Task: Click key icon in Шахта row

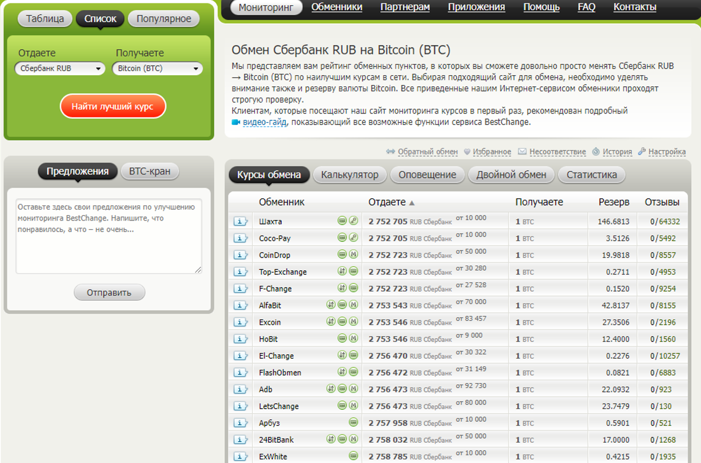Action: click(x=354, y=221)
